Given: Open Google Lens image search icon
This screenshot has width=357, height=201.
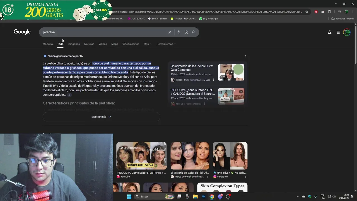Looking at the screenshot, I should 186,32.
